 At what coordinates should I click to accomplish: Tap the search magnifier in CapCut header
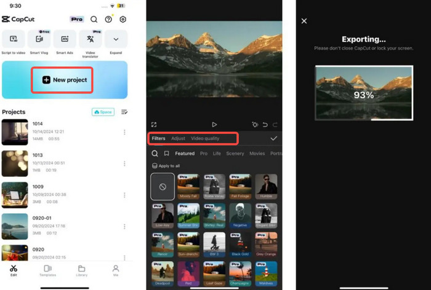[x=94, y=20]
